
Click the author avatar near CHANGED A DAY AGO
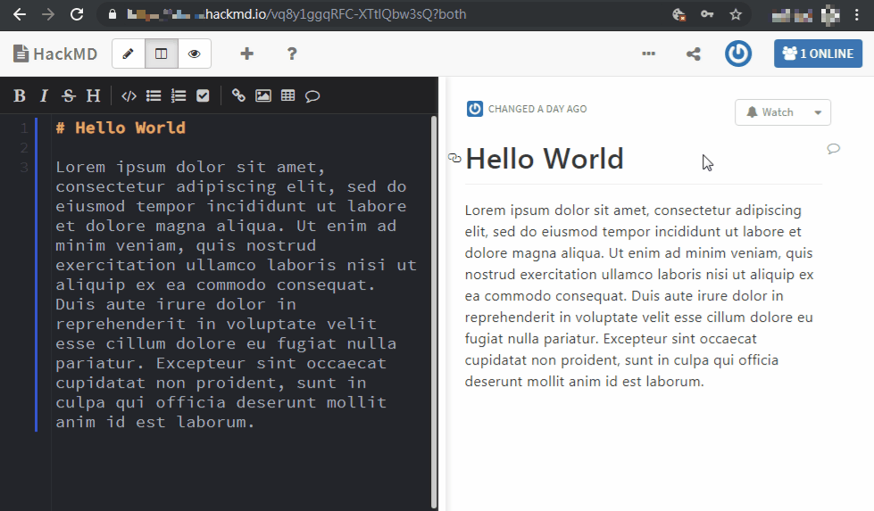coord(474,109)
